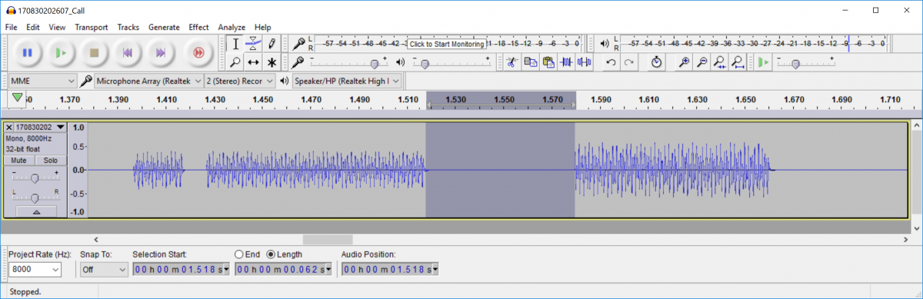
Task: Undo the last action
Action: tap(611, 62)
